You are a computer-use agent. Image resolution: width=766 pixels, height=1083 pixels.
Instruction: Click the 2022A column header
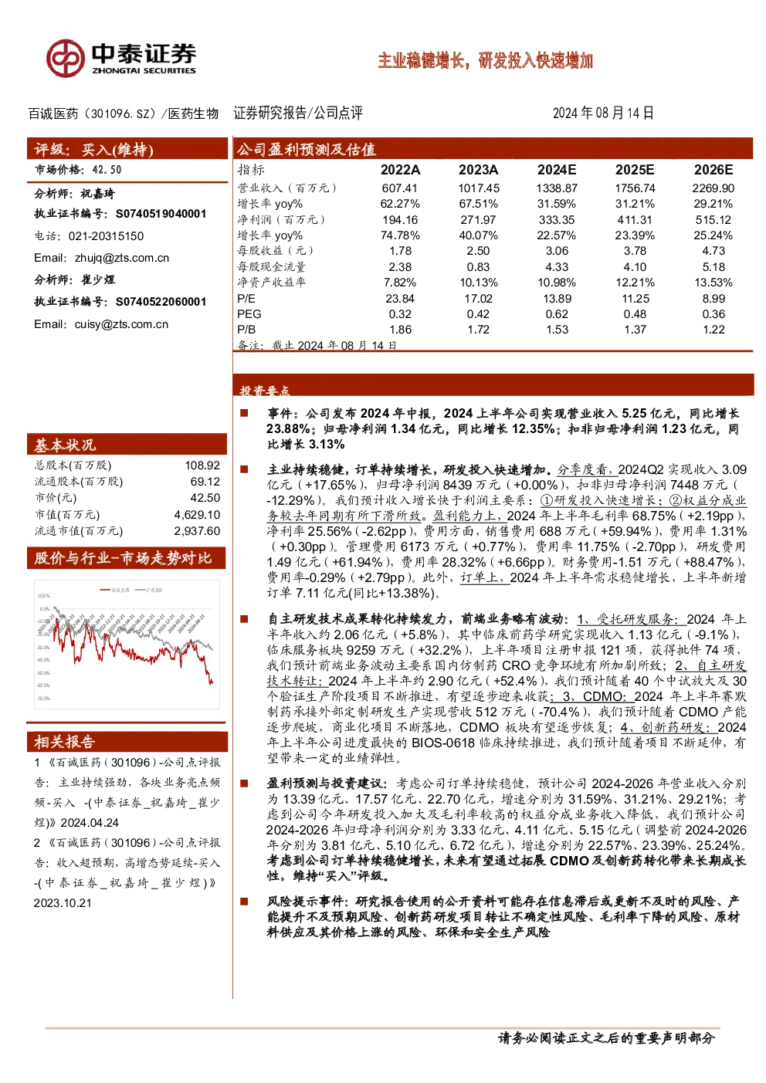coord(400,170)
